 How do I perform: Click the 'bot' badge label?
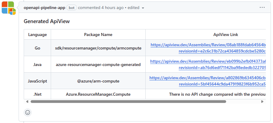pyautogui.click(x=71, y=8)
